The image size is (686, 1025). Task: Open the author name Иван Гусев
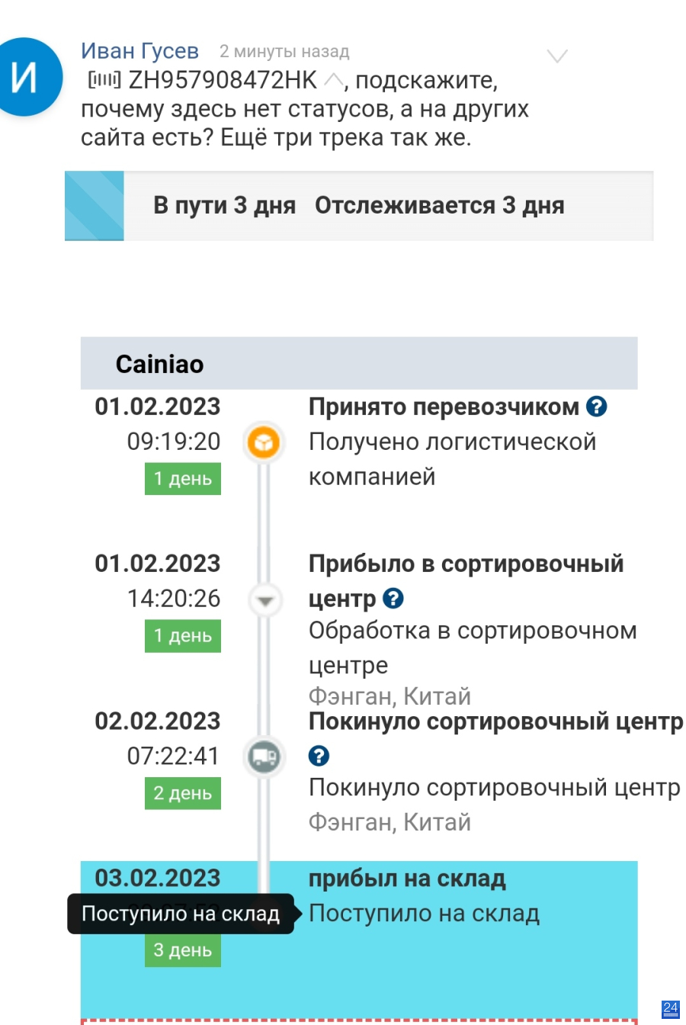coord(140,51)
